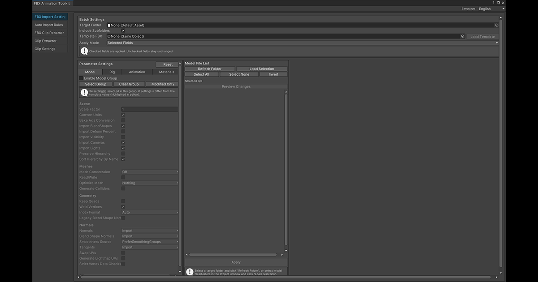Viewport: 538px width, 282px height.
Task: Click the down arrow of the main window scrollbar
Action: pos(501,272)
